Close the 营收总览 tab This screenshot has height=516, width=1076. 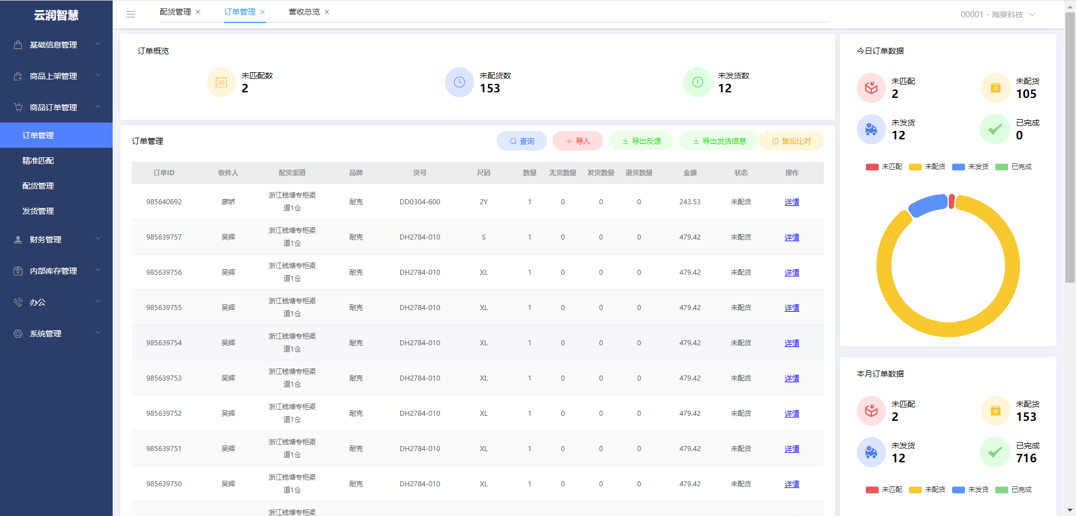327,12
